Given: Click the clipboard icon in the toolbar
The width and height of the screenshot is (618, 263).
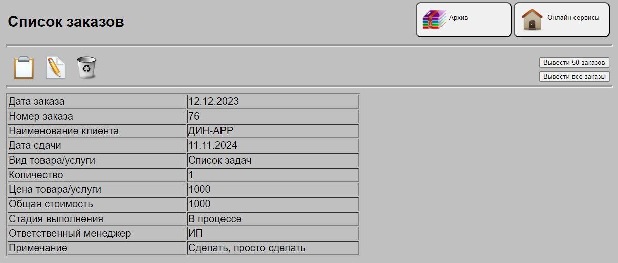Looking at the screenshot, I should 24,68.
